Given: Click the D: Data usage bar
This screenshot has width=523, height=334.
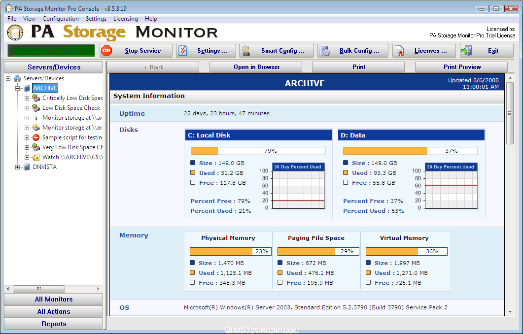Looking at the screenshot, I should [x=411, y=151].
